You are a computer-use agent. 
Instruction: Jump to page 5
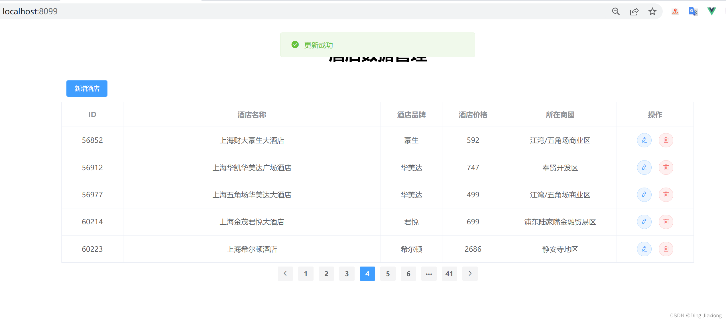coord(388,274)
